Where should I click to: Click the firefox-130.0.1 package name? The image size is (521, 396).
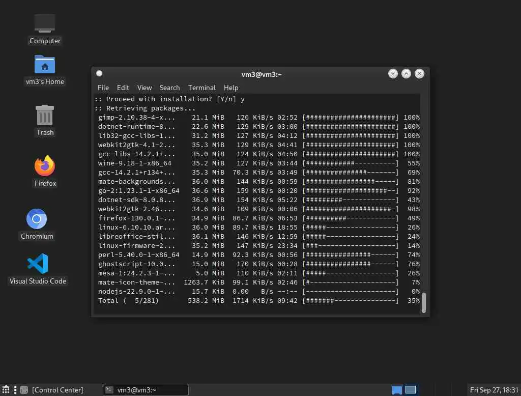pyautogui.click(x=136, y=218)
